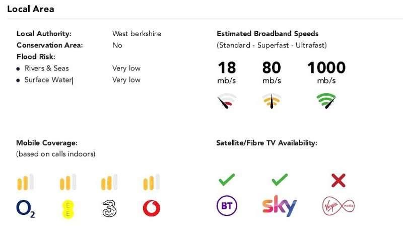This screenshot has height=237, width=403.
Task: Click the red standard speed gauge icon
Action: (x=227, y=101)
